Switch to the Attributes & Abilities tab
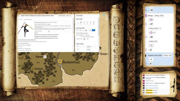This screenshot has width=180, height=101. 28,19
